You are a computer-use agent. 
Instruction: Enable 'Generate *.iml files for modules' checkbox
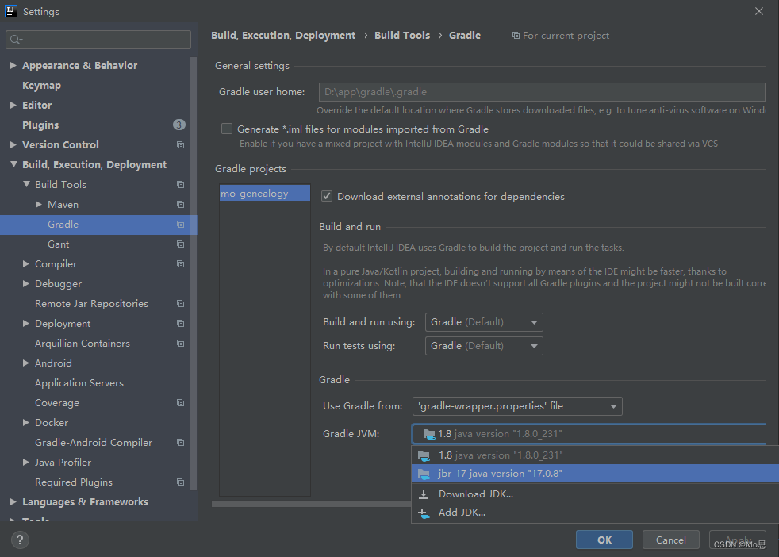pyautogui.click(x=227, y=129)
